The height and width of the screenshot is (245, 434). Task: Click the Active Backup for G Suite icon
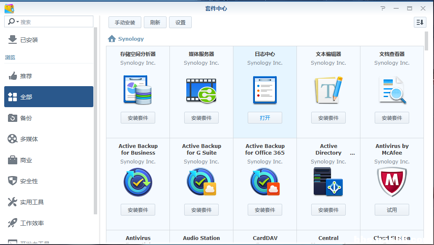(201, 182)
